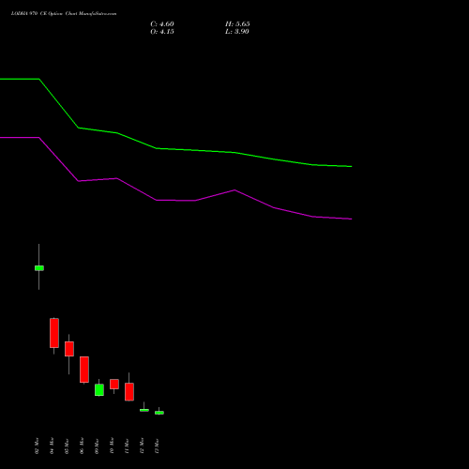The width and height of the screenshot is (469, 469).
Task: Click the red candle above 05 Mar
Action: (69, 349)
